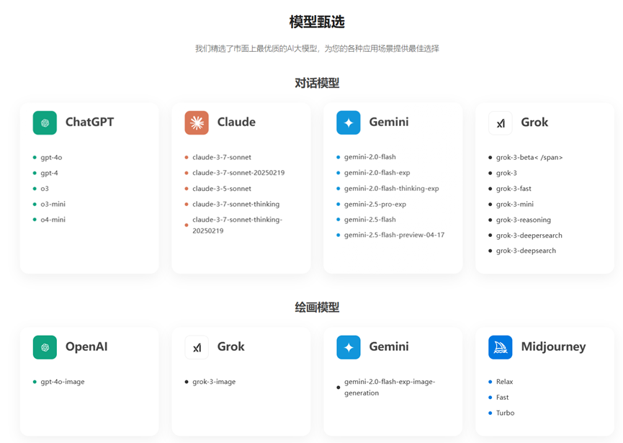The image size is (623, 443).
Task: Pick gemini-2.0-flash-exp-image-generation entry
Action: pos(390,388)
